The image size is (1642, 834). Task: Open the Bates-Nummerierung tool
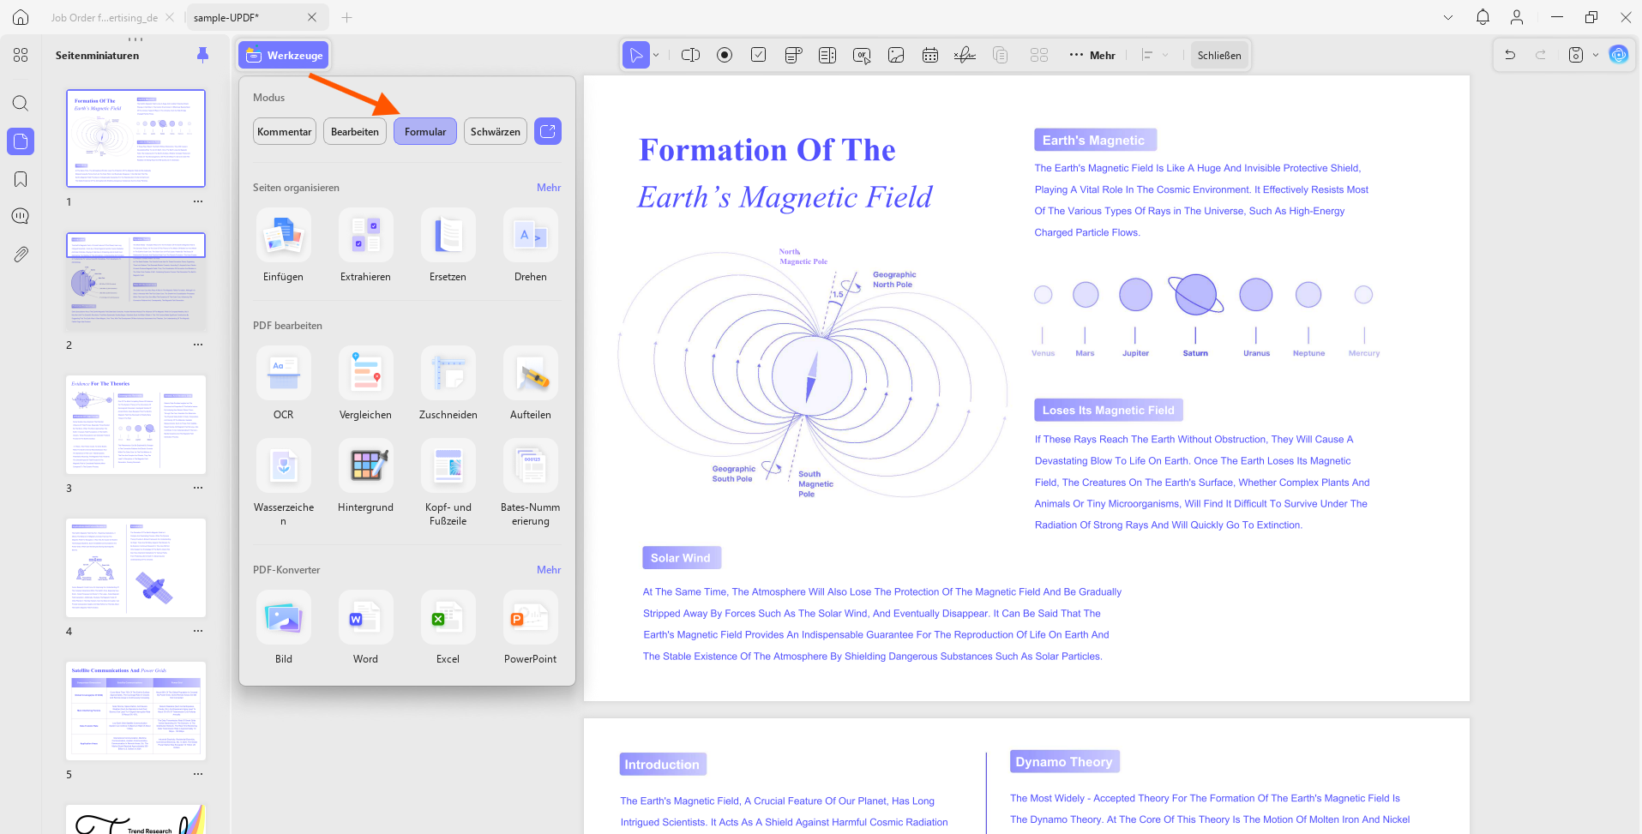coord(531,483)
